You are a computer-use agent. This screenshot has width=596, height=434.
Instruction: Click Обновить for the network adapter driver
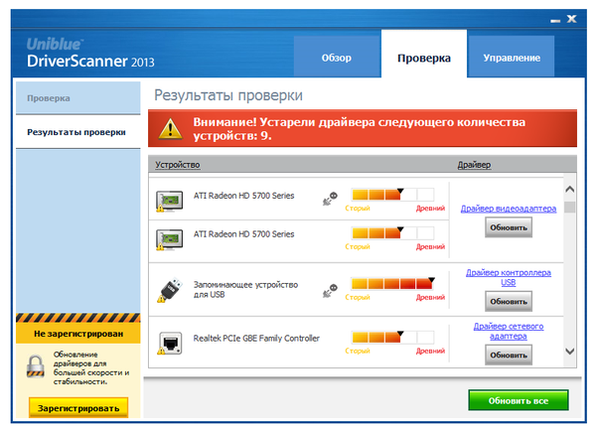click(509, 355)
